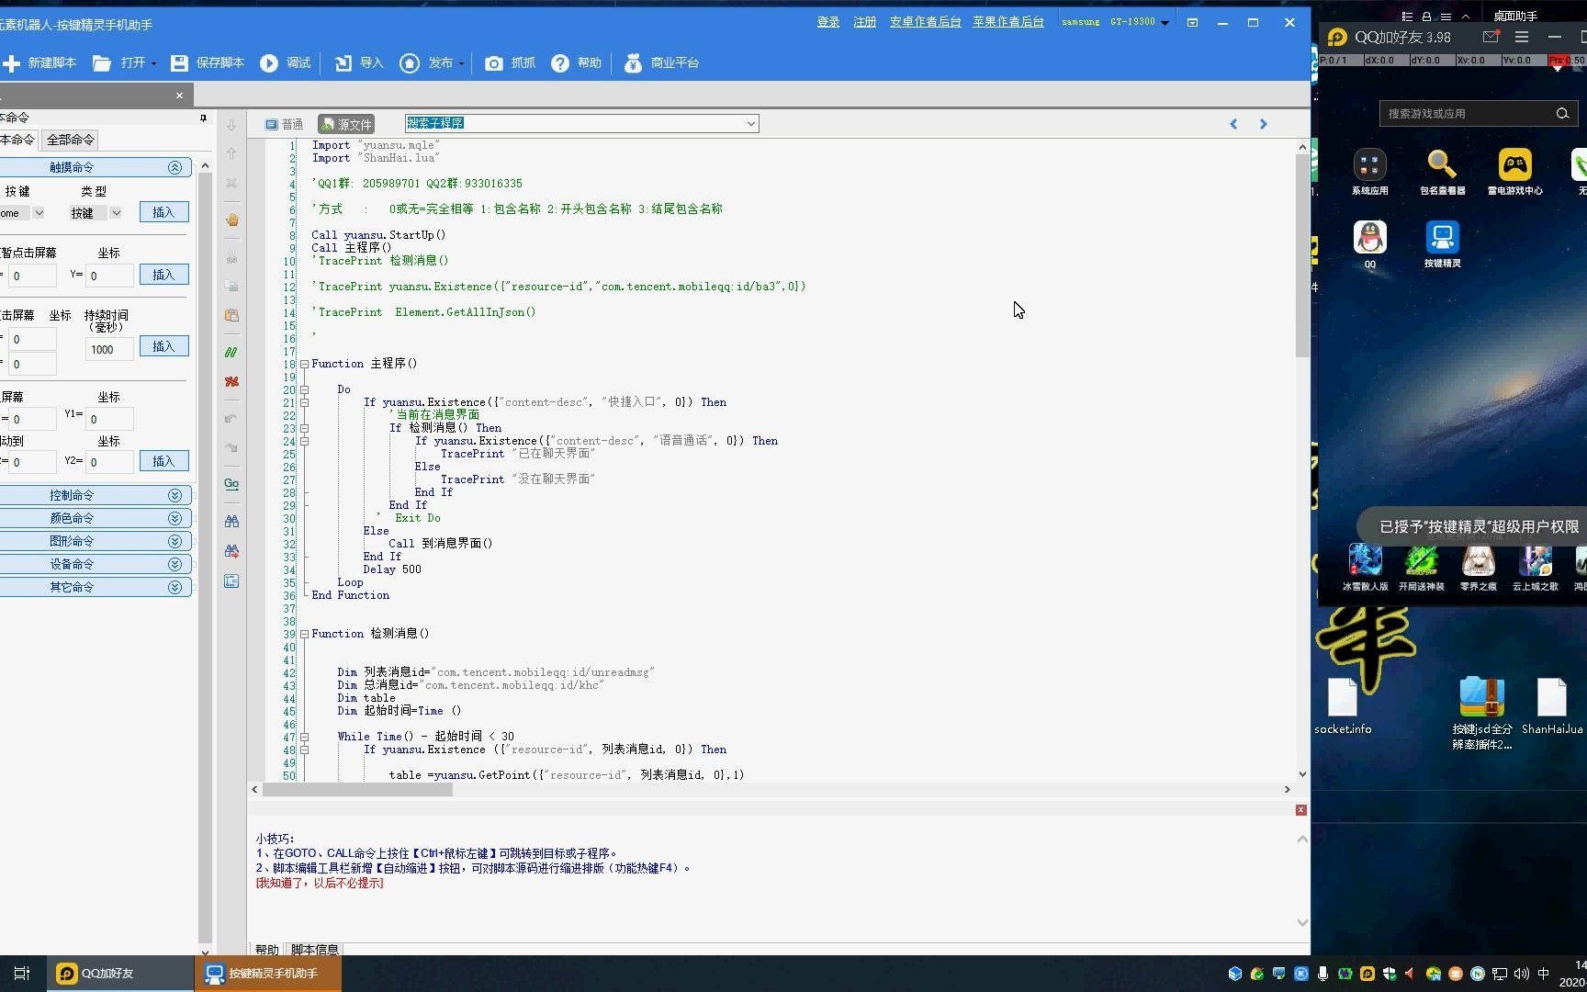Click the undo arrow in editor sidebar

(x=231, y=418)
